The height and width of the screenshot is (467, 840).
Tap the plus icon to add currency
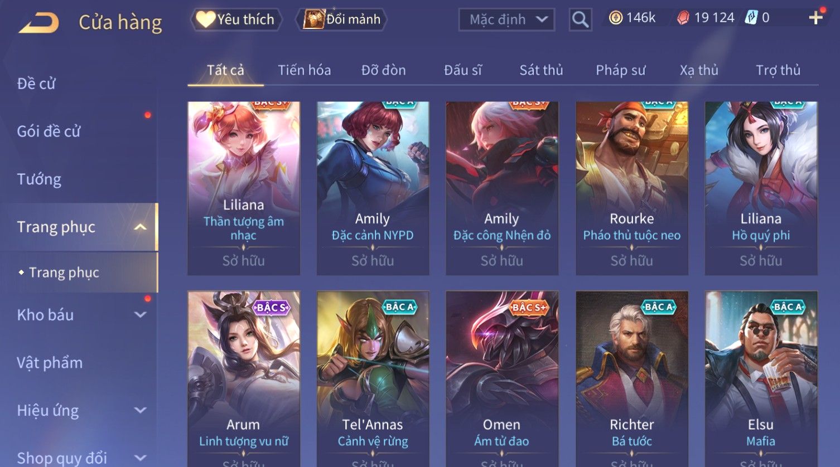816,18
